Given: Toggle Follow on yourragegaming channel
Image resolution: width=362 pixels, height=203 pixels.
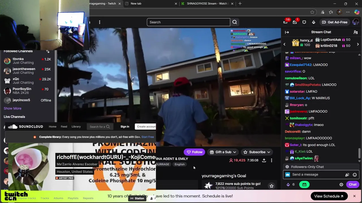Looking at the screenshot, I should coord(194,152).
